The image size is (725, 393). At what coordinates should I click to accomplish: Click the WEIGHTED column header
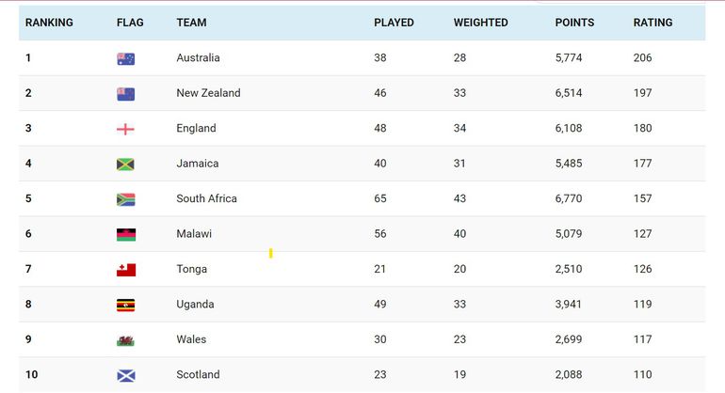click(x=480, y=23)
